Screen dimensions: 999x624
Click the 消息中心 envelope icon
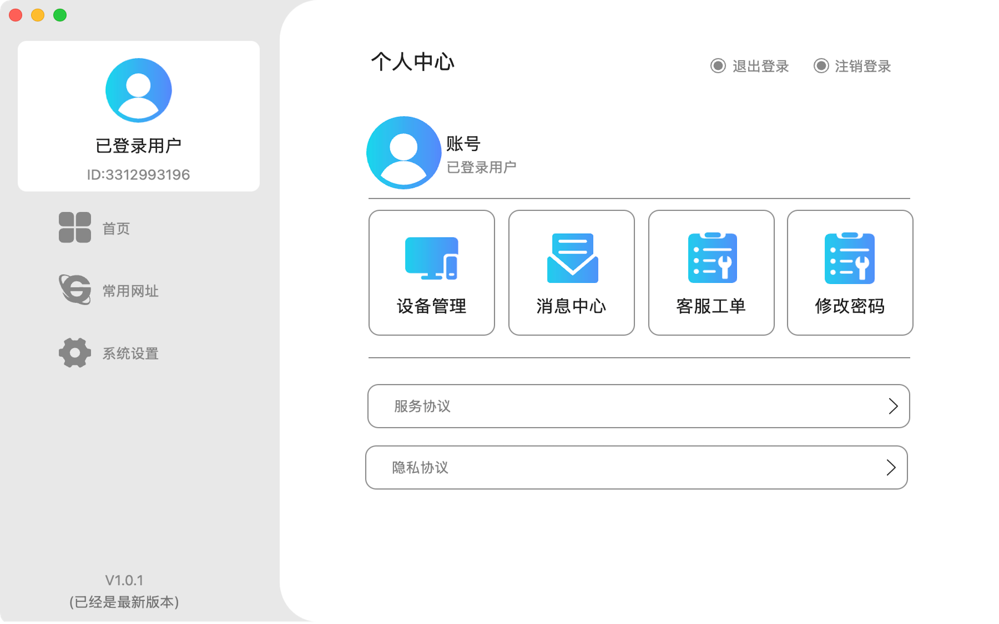coord(572,258)
